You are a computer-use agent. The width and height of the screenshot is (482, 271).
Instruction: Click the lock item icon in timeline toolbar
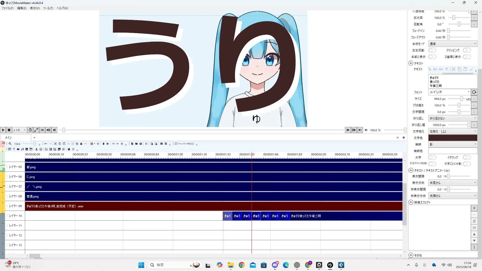pos(81,144)
